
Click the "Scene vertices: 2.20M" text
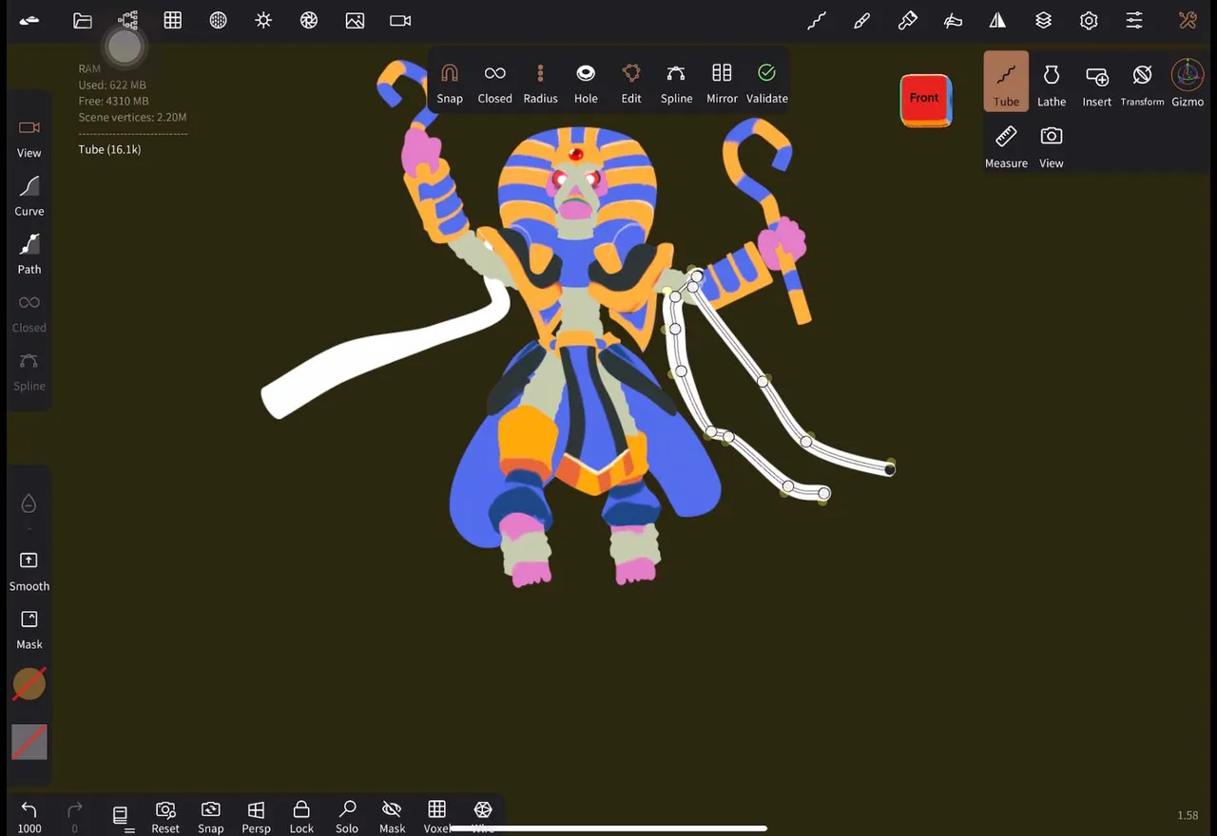click(x=132, y=117)
